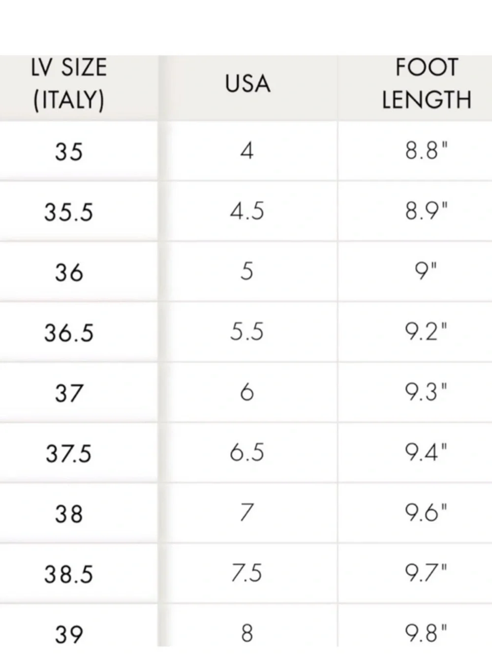The height and width of the screenshot is (656, 492).
Task: Click the LV SIZE (ITALY) column header
Action: pyautogui.click(x=69, y=84)
